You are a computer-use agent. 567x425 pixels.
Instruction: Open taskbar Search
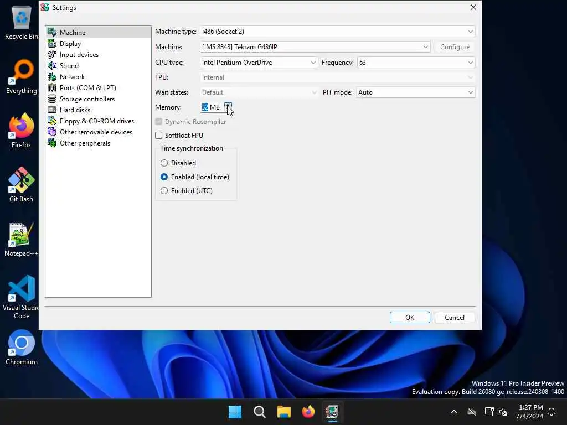(259, 412)
